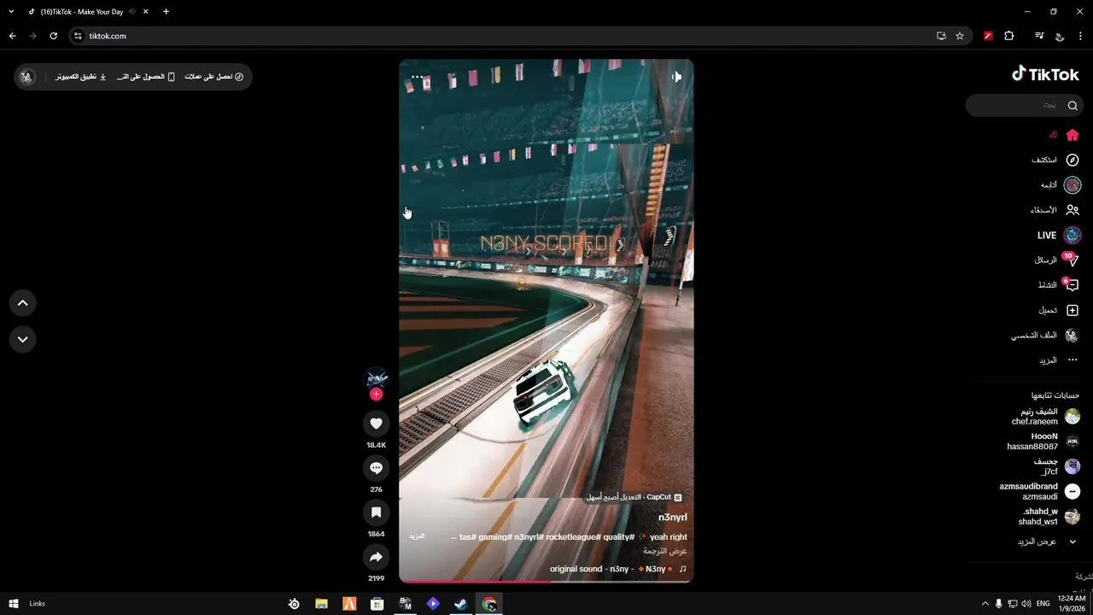The height and width of the screenshot is (615, 1093).
Task: View site information icon in address bar
Action: click(78, 36)
